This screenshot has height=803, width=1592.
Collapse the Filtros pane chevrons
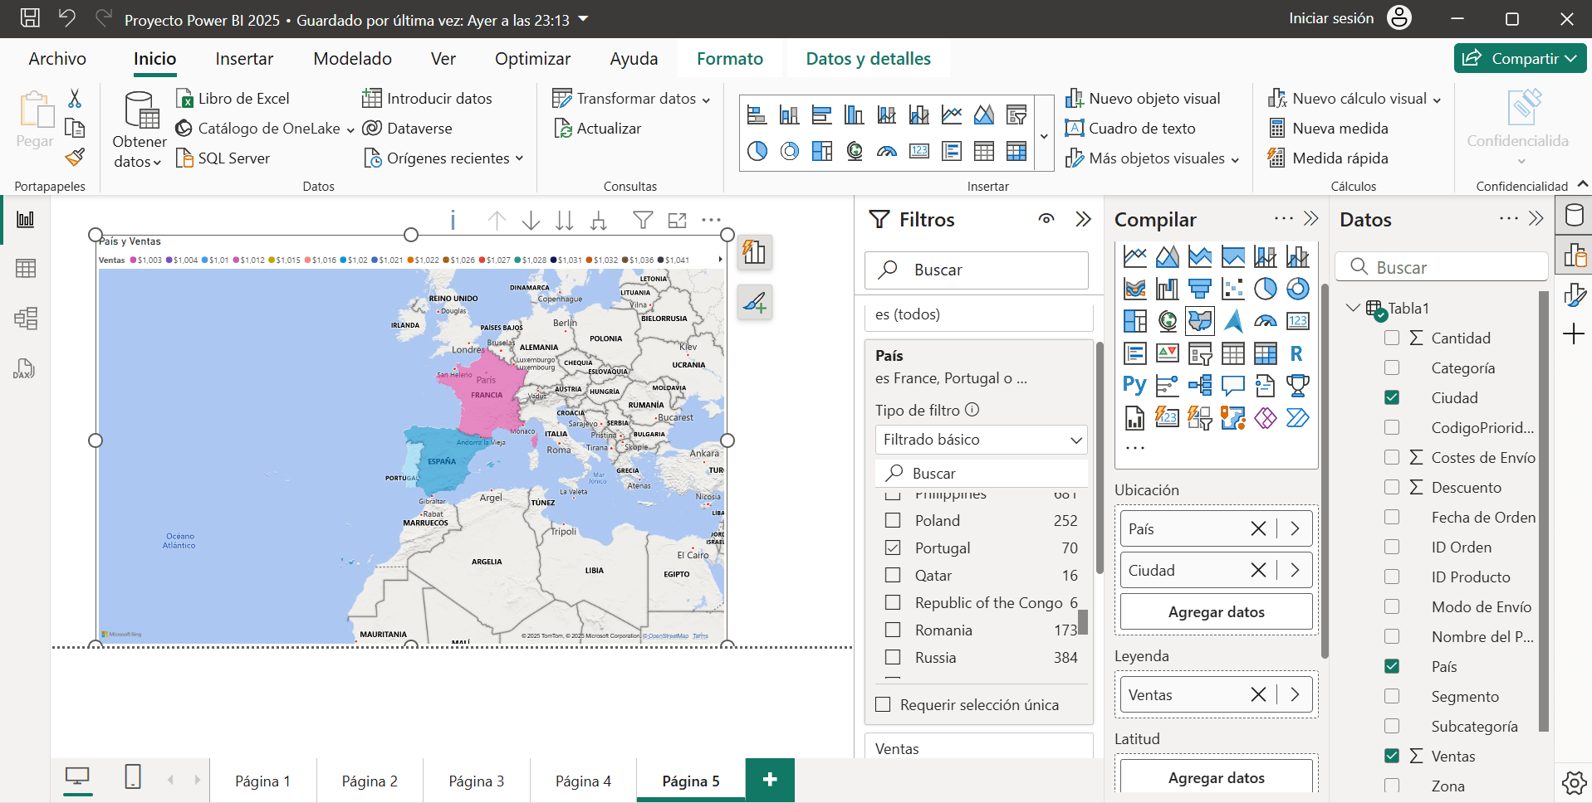point(1083,219)
